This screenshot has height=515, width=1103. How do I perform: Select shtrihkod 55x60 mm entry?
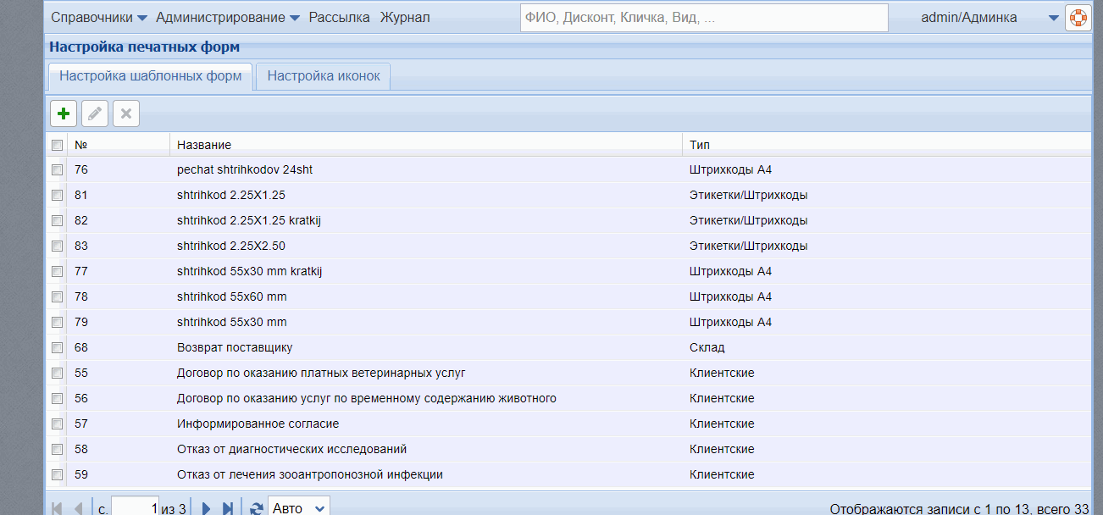[x=232, y=296]
